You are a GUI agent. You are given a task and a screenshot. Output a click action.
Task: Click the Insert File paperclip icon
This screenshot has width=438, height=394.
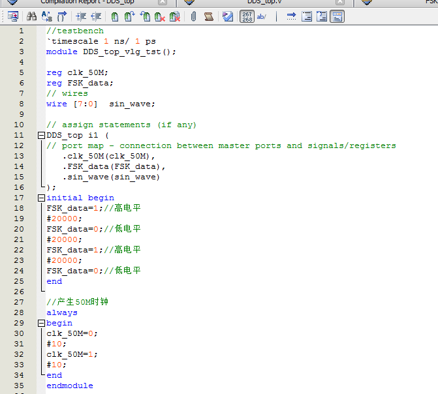(193, 16)
